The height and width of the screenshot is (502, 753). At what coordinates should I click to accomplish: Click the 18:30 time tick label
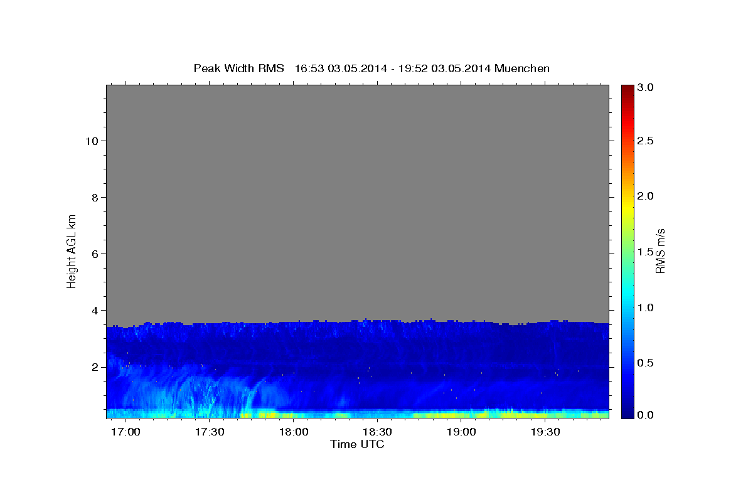(x=378, y=432)
